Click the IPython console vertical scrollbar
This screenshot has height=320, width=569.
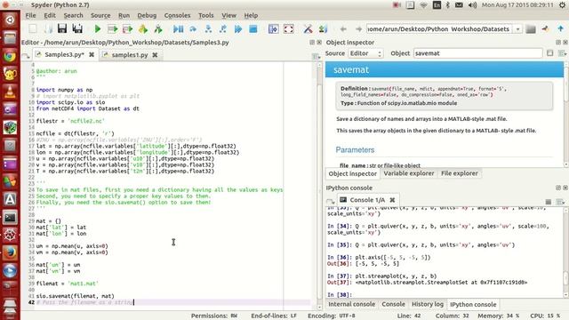tap(565, 252)
